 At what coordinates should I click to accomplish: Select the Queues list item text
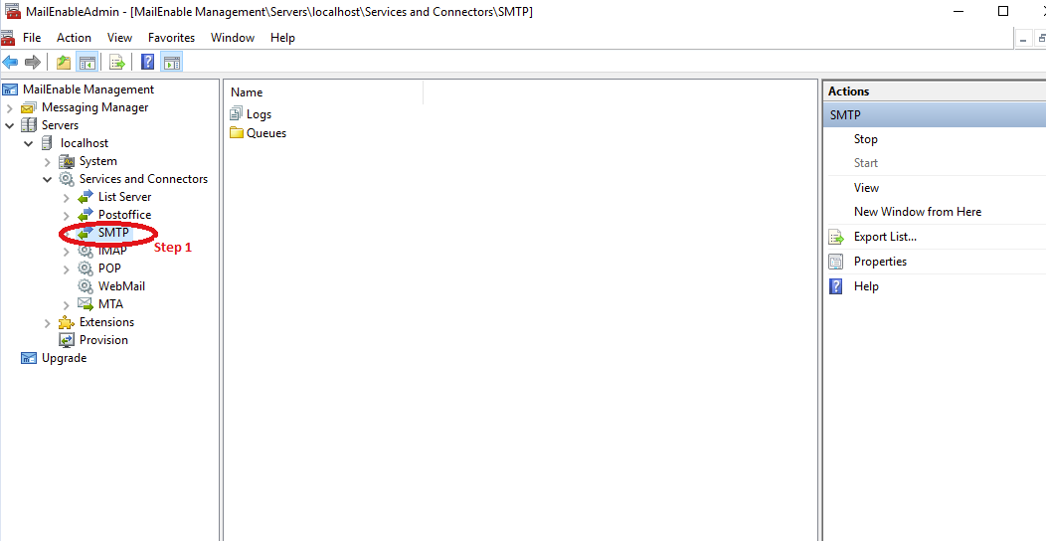coord(266,133)
